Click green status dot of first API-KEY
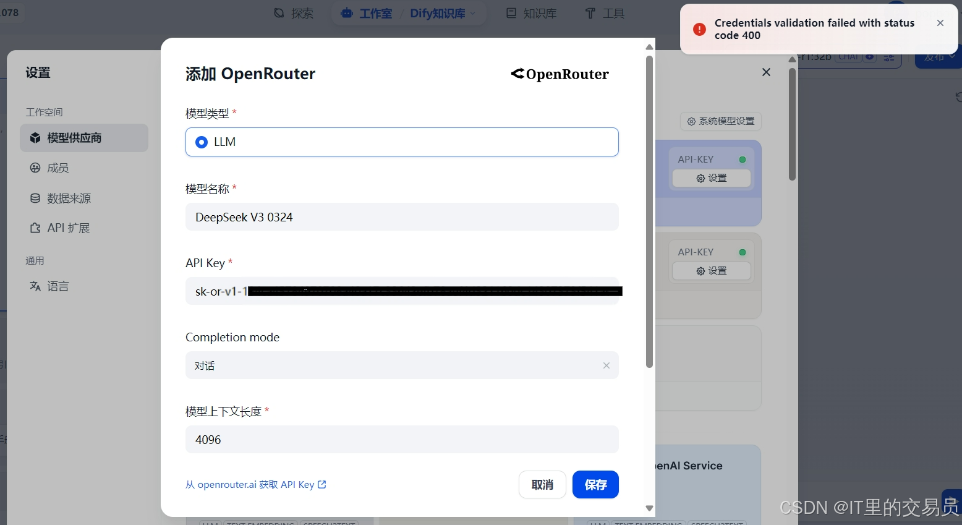Screen dimensions: 962x525 pos(743,160)
